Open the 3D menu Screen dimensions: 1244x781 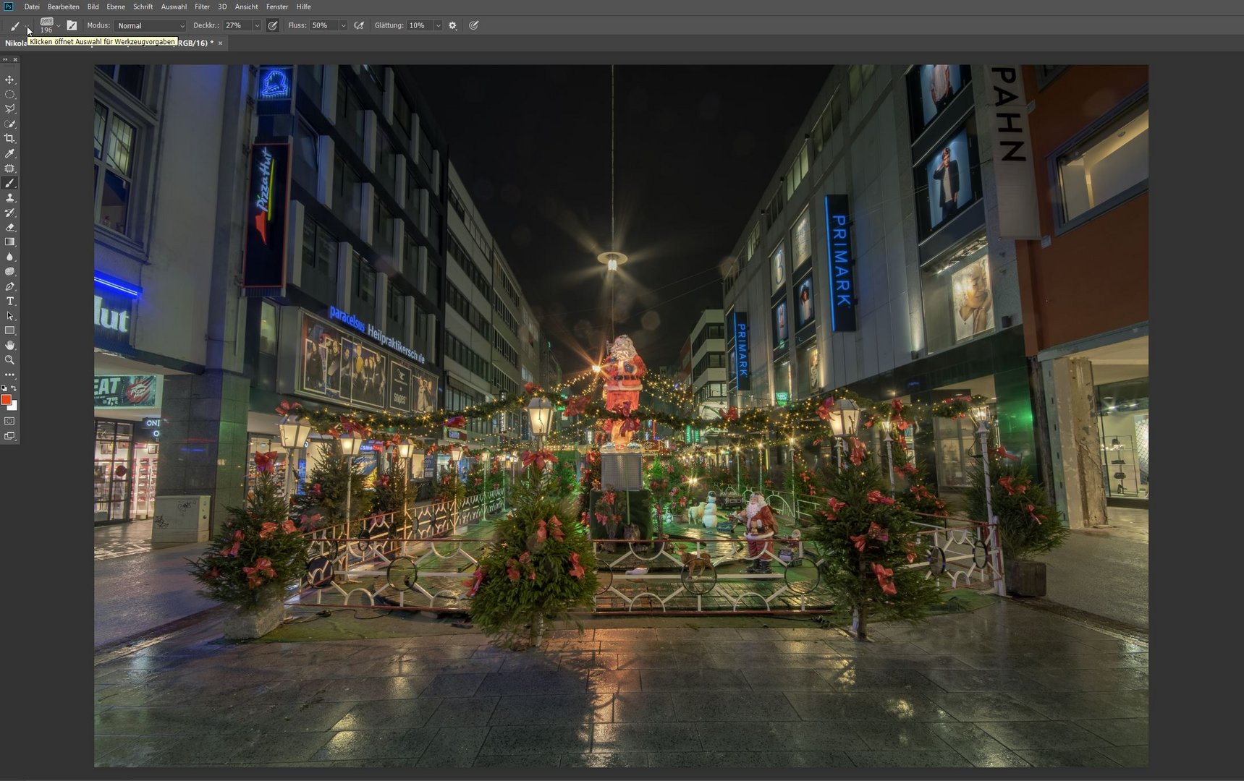(x=222, y=7)
